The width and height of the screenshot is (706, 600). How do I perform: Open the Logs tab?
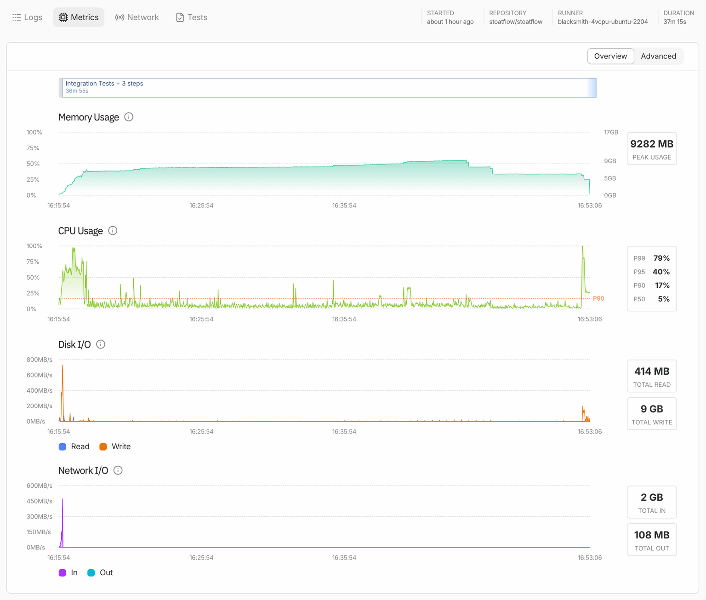[x=27, y=17]
